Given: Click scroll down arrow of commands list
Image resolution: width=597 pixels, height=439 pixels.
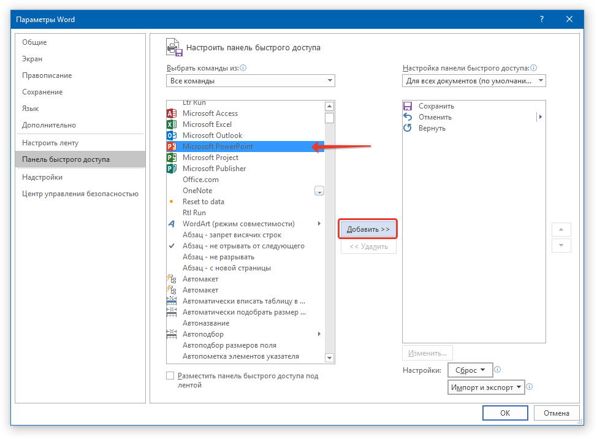Looking at the screenshot, I should pos(329,357).
